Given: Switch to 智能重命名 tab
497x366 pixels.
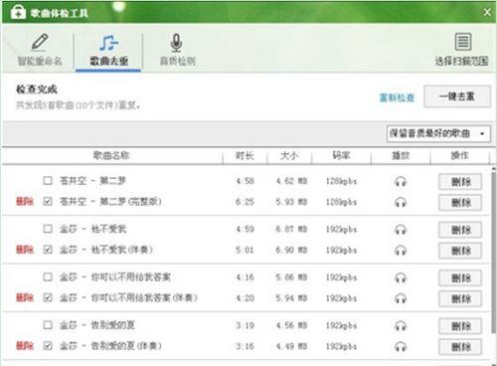Looking at the screenshot, I should point(40,49).
